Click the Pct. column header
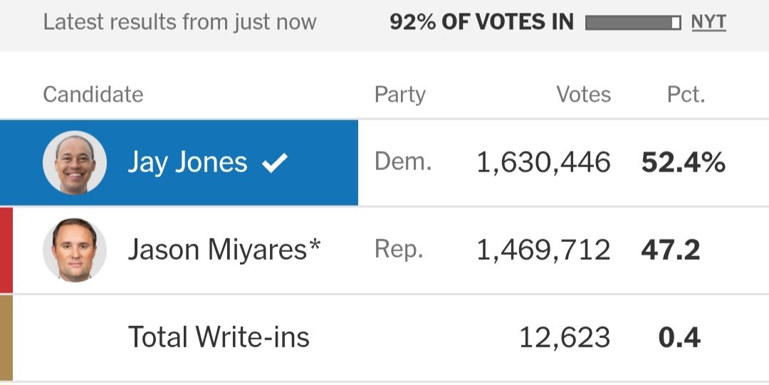The width and height of the screenshot is (769, 385). [686, 94]
